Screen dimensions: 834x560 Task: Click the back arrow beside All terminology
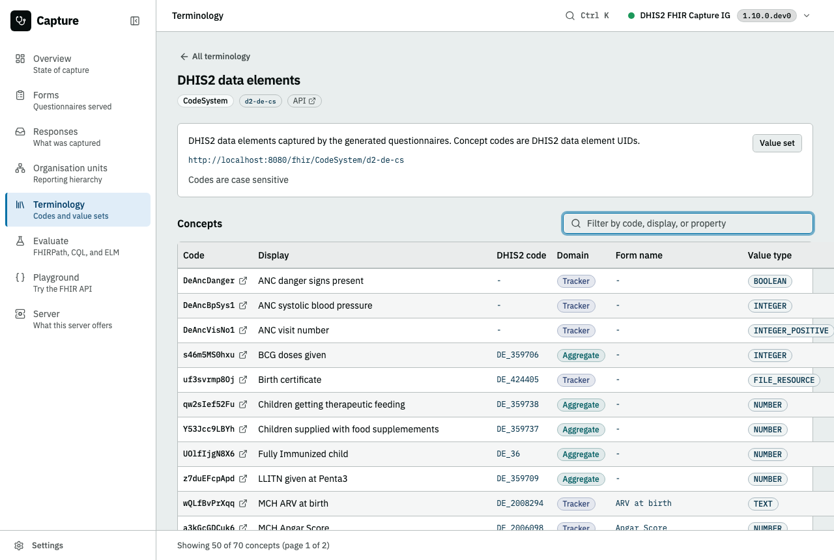click(184, 57)
